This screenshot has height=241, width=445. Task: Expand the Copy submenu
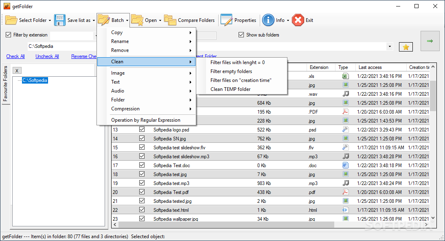coord(147,32)
